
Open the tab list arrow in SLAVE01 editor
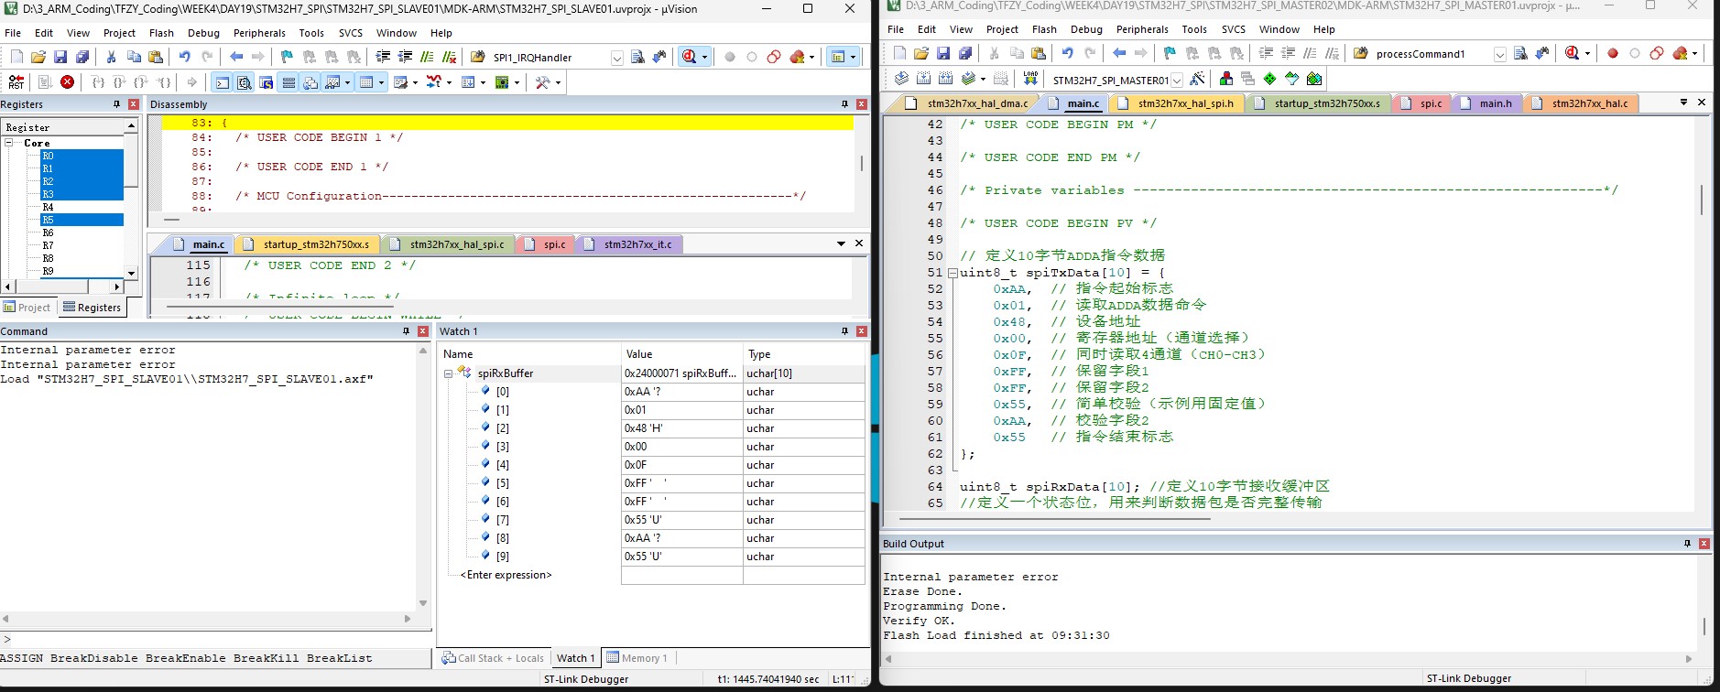tap(841, 243)
